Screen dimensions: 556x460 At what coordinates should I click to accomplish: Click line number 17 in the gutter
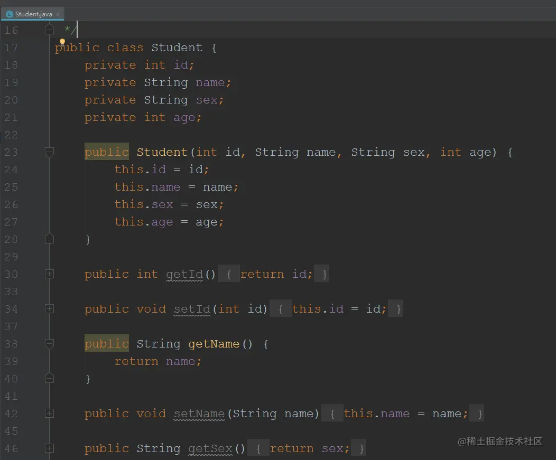coord(11,48)
